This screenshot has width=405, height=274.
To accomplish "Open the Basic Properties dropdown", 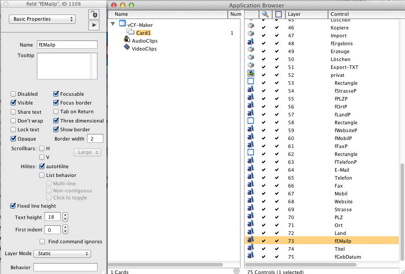I will coord(42,19).
